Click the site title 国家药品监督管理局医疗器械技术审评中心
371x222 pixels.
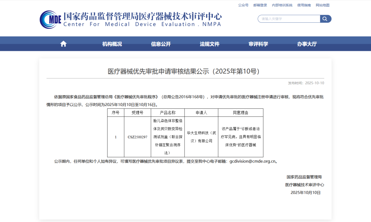click(x=143, y=16)
